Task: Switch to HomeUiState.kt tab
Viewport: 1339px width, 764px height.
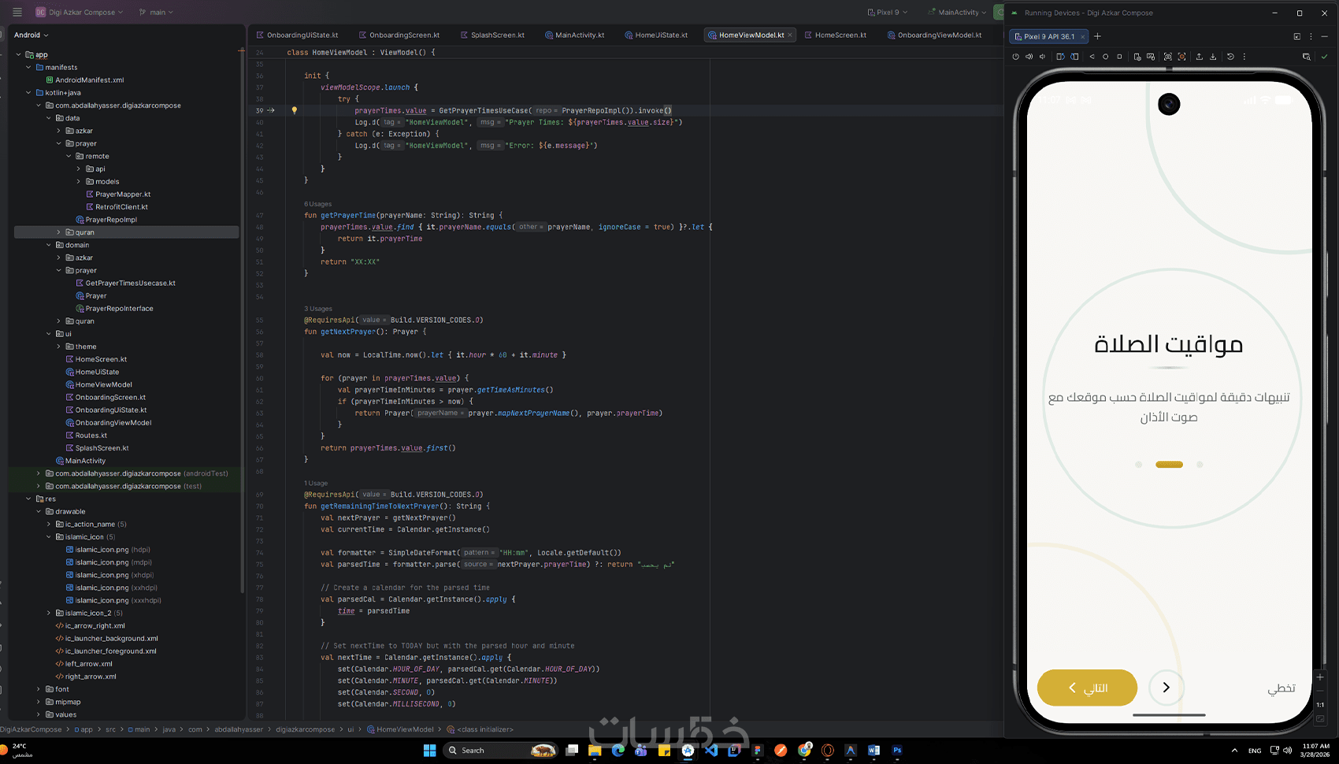Action: 656,35
